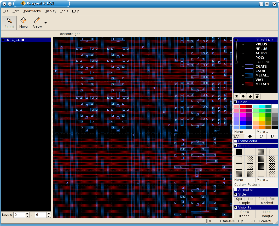The width and height of the screenshot is (279, 226).
Task: Collapse the FRONTEND layer group
Action: [x=236, y=40]
